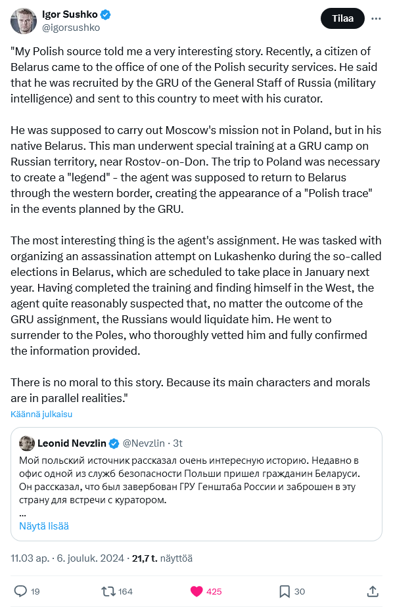View the 21,7 t. näyttöä view count
The image size is (393, 607).
click(x=162, y=558)
